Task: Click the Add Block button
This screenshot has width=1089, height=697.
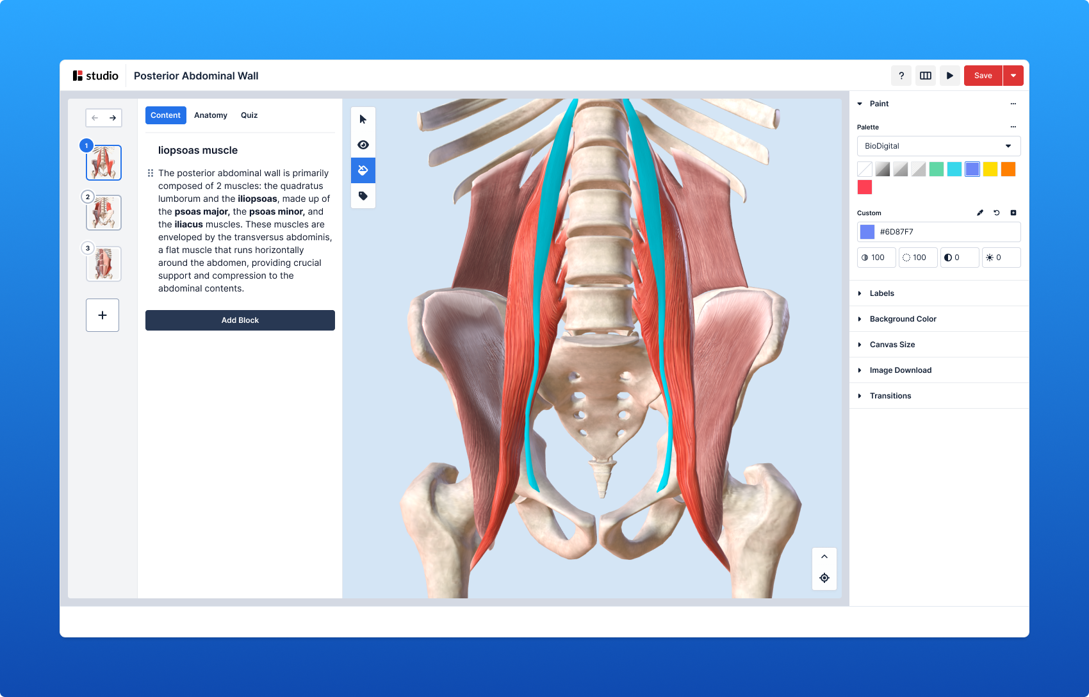Action: [240, 320]
